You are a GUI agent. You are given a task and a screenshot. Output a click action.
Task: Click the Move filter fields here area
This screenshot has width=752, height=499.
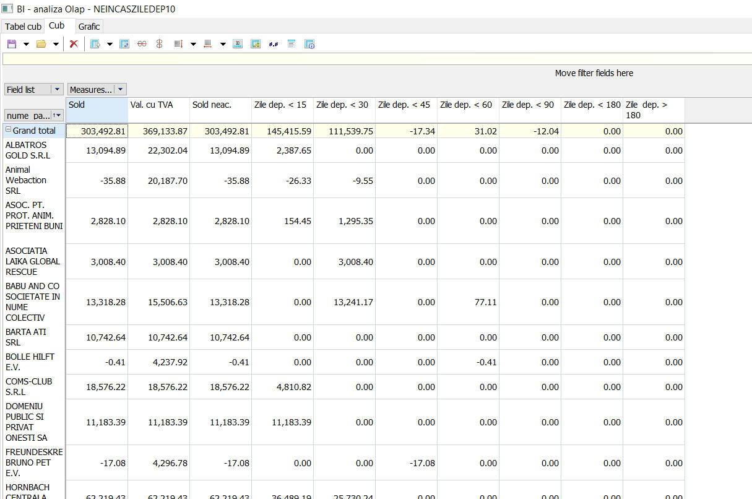(x=594, y=73)
